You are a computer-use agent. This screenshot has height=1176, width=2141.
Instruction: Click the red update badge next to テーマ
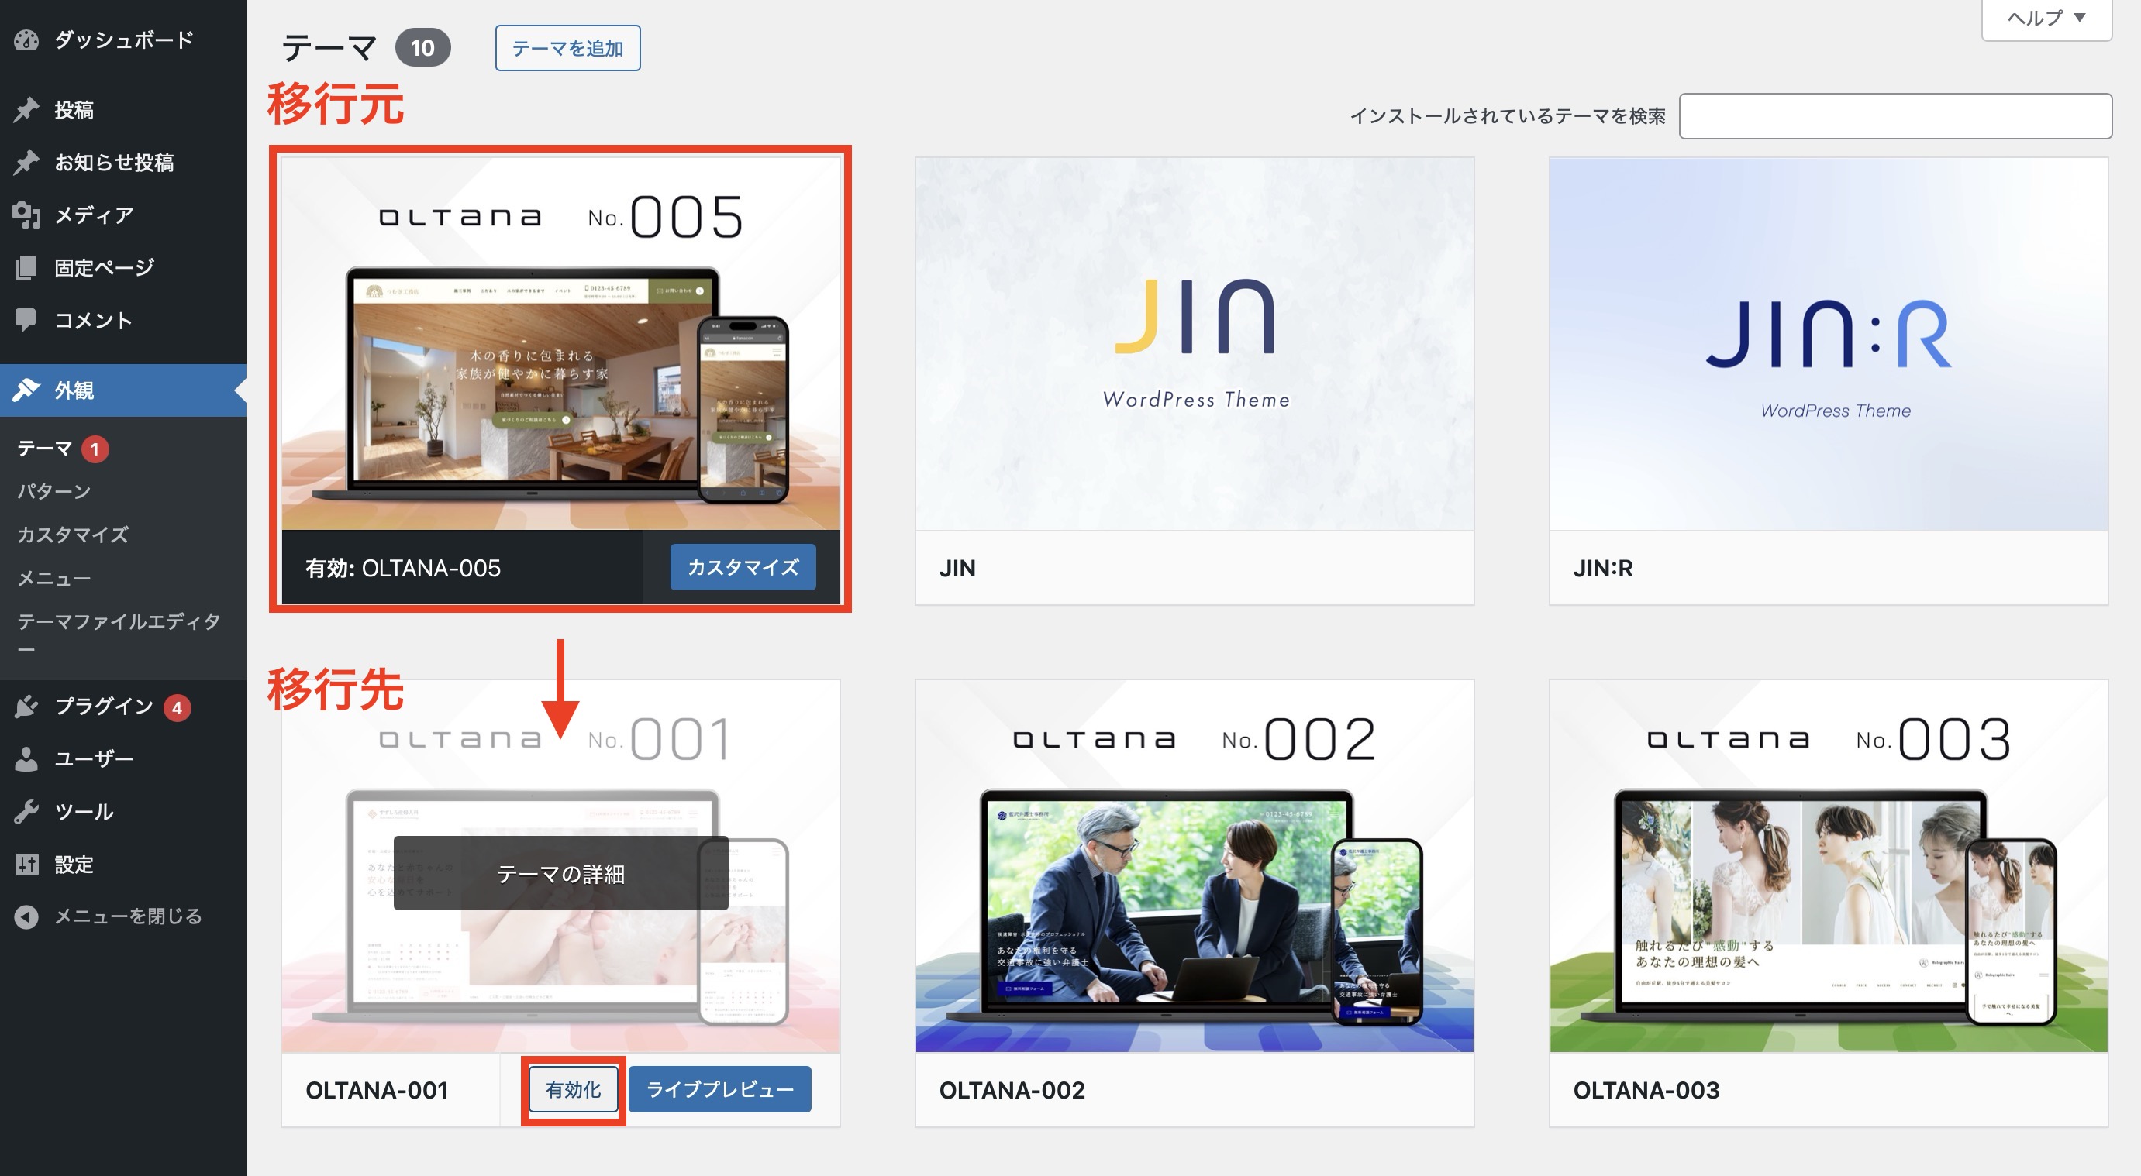click(95, 449)
